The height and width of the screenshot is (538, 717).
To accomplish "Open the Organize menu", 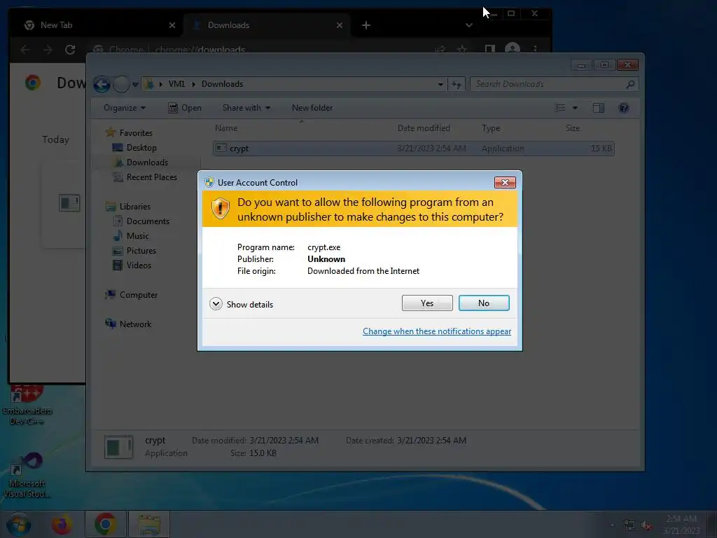I will [x=125, y=108].
